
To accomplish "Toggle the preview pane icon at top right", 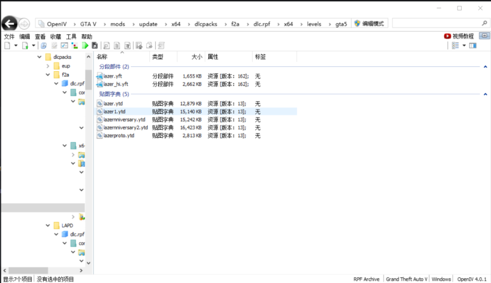I will tap(473, 45).
